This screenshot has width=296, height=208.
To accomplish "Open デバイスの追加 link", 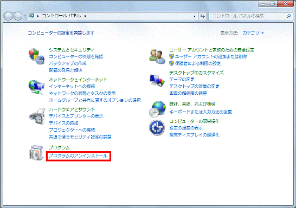I will click(63, 123).
